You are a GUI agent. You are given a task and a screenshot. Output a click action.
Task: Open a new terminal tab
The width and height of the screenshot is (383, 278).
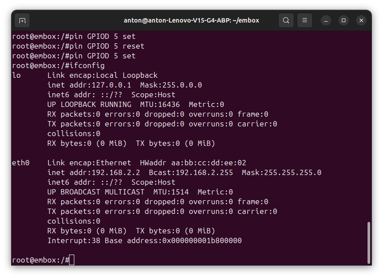point(22,20)
